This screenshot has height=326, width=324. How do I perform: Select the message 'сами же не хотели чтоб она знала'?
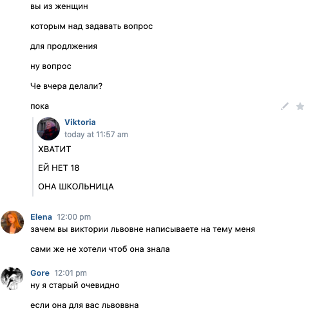(100, 249)
